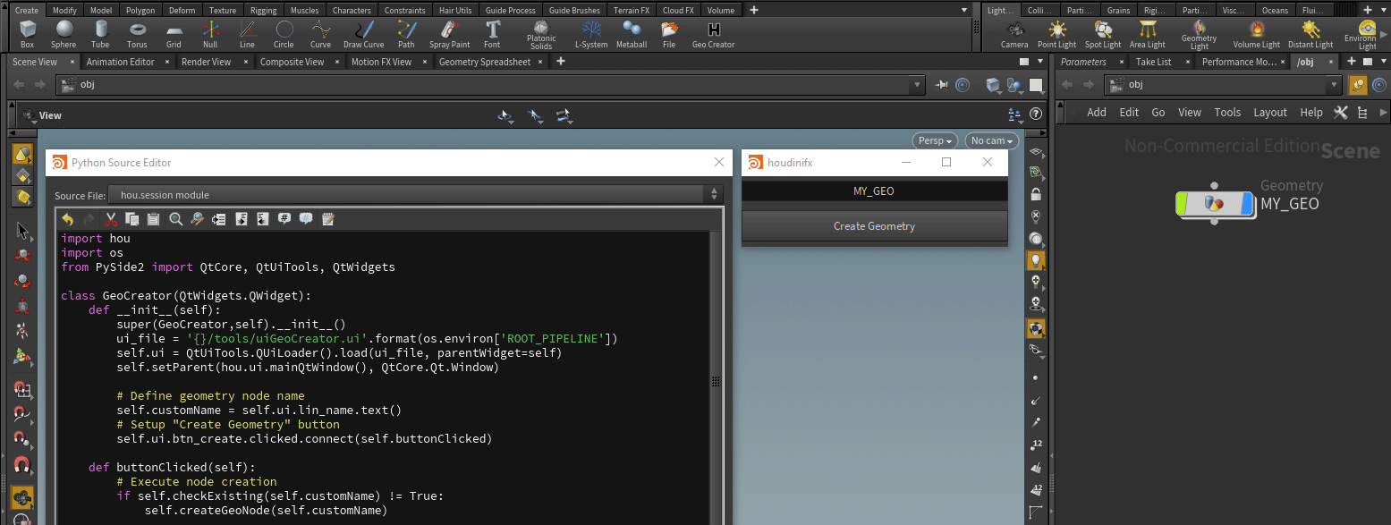Click the Metaball shelf tool
The width and height of the screenshot is (1391, 525).
(632, 34)
